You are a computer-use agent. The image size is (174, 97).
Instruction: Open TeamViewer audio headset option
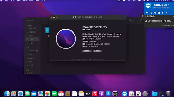pos(151,13)
